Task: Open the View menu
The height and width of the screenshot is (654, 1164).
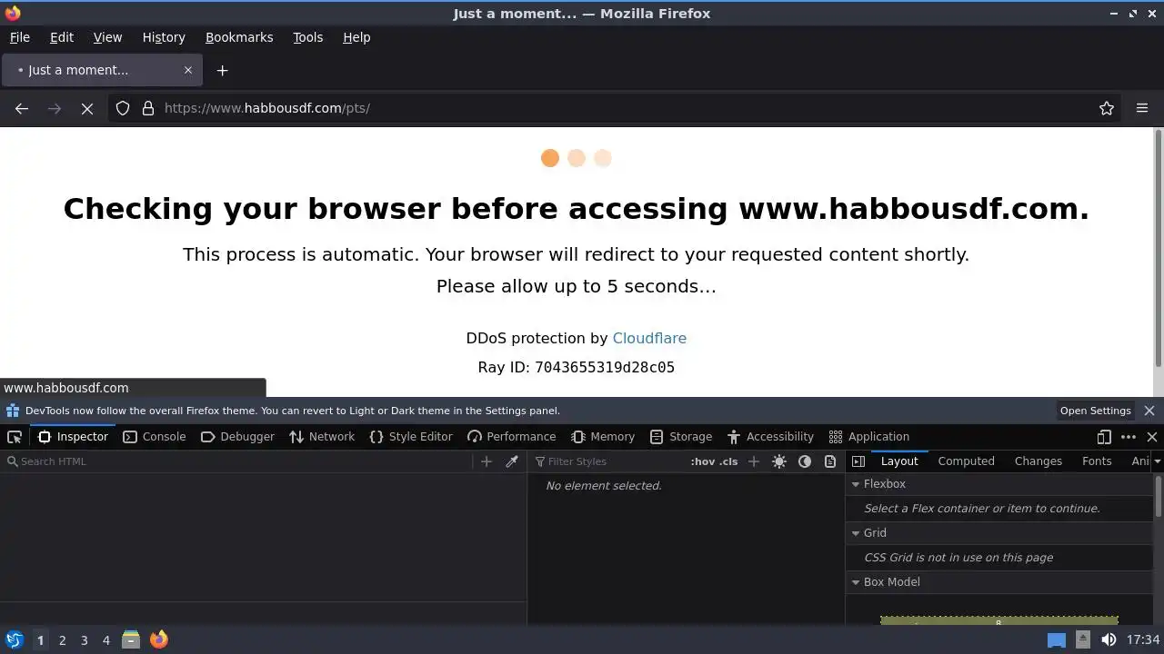Action: click(107, 37)
